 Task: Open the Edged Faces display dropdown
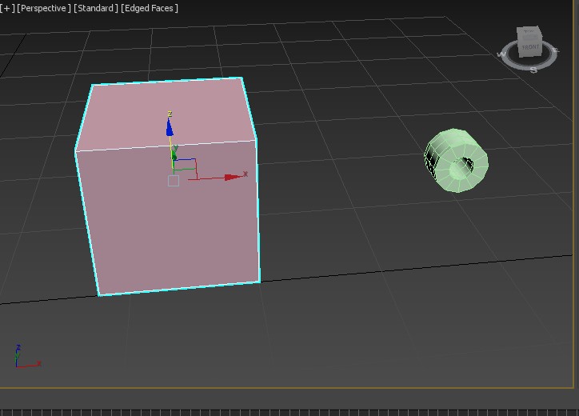pos(150,8)
